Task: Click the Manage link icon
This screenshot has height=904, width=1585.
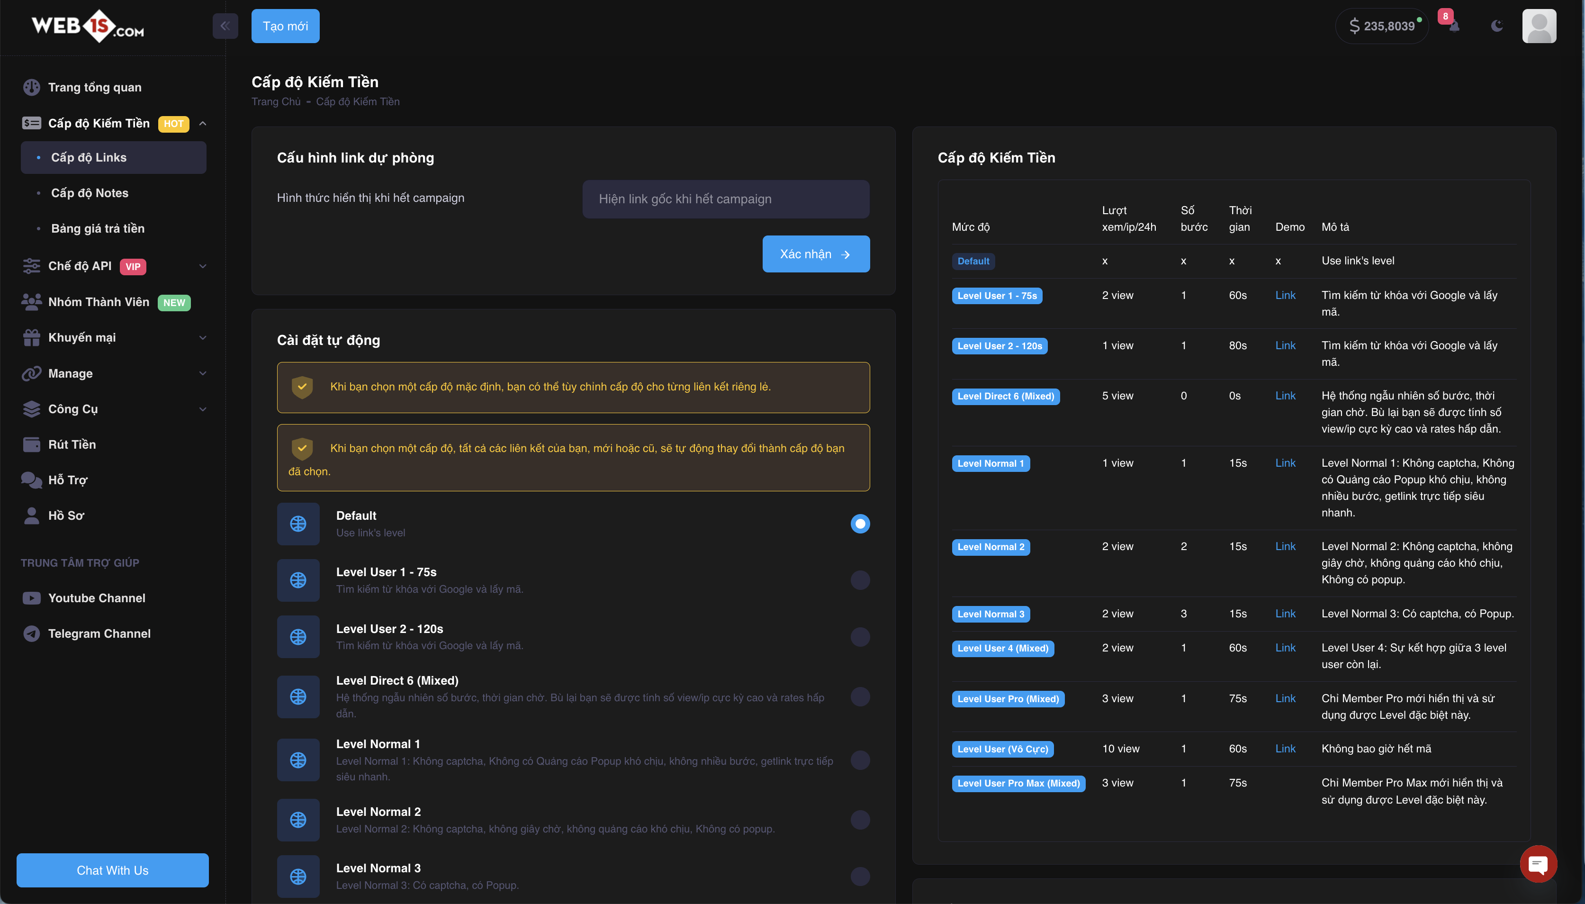Action: pos(32,373)
